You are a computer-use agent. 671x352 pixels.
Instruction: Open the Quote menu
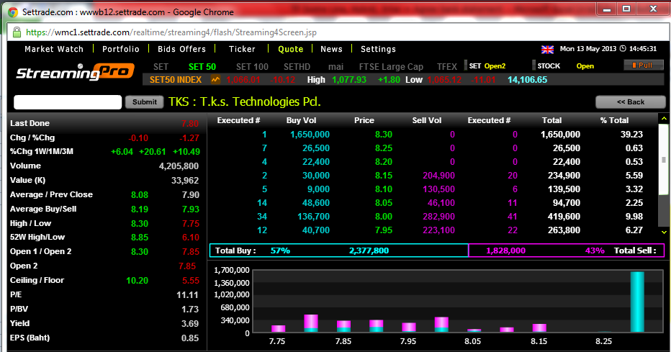click(x=291, y=49)
